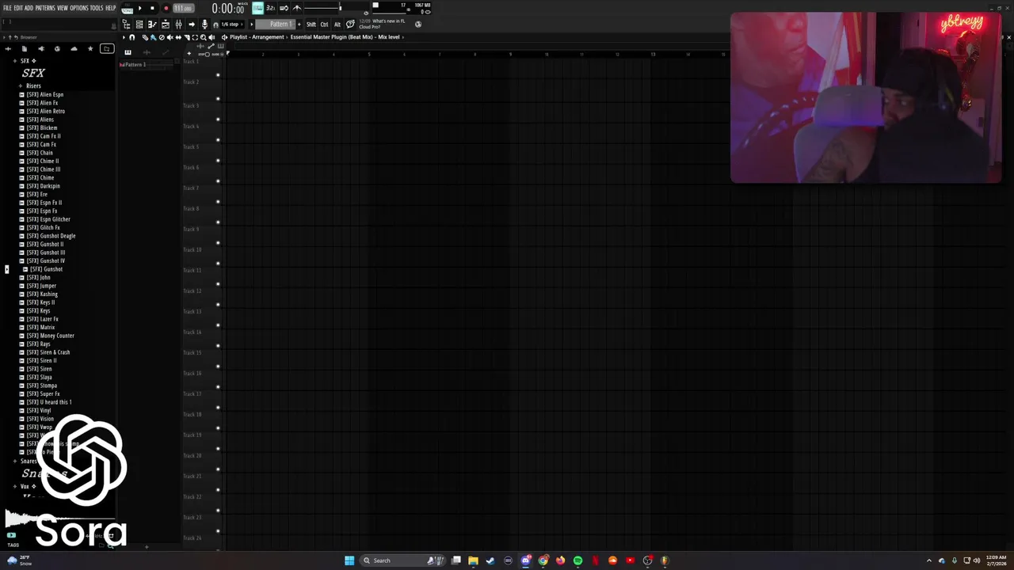Select [SFX] Money Counter sample

50,336
